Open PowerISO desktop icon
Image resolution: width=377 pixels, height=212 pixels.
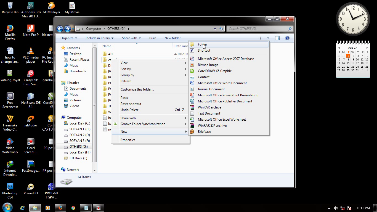point(31,189)
